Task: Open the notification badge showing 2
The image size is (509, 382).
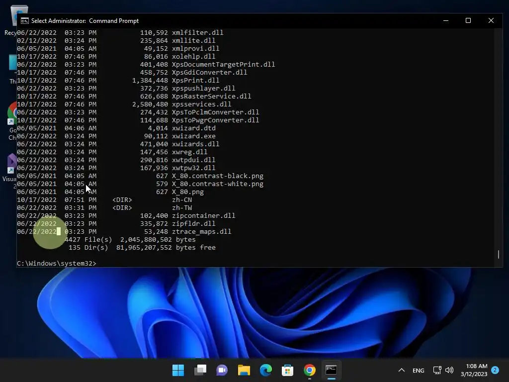Action: click(x=495, y=370)
